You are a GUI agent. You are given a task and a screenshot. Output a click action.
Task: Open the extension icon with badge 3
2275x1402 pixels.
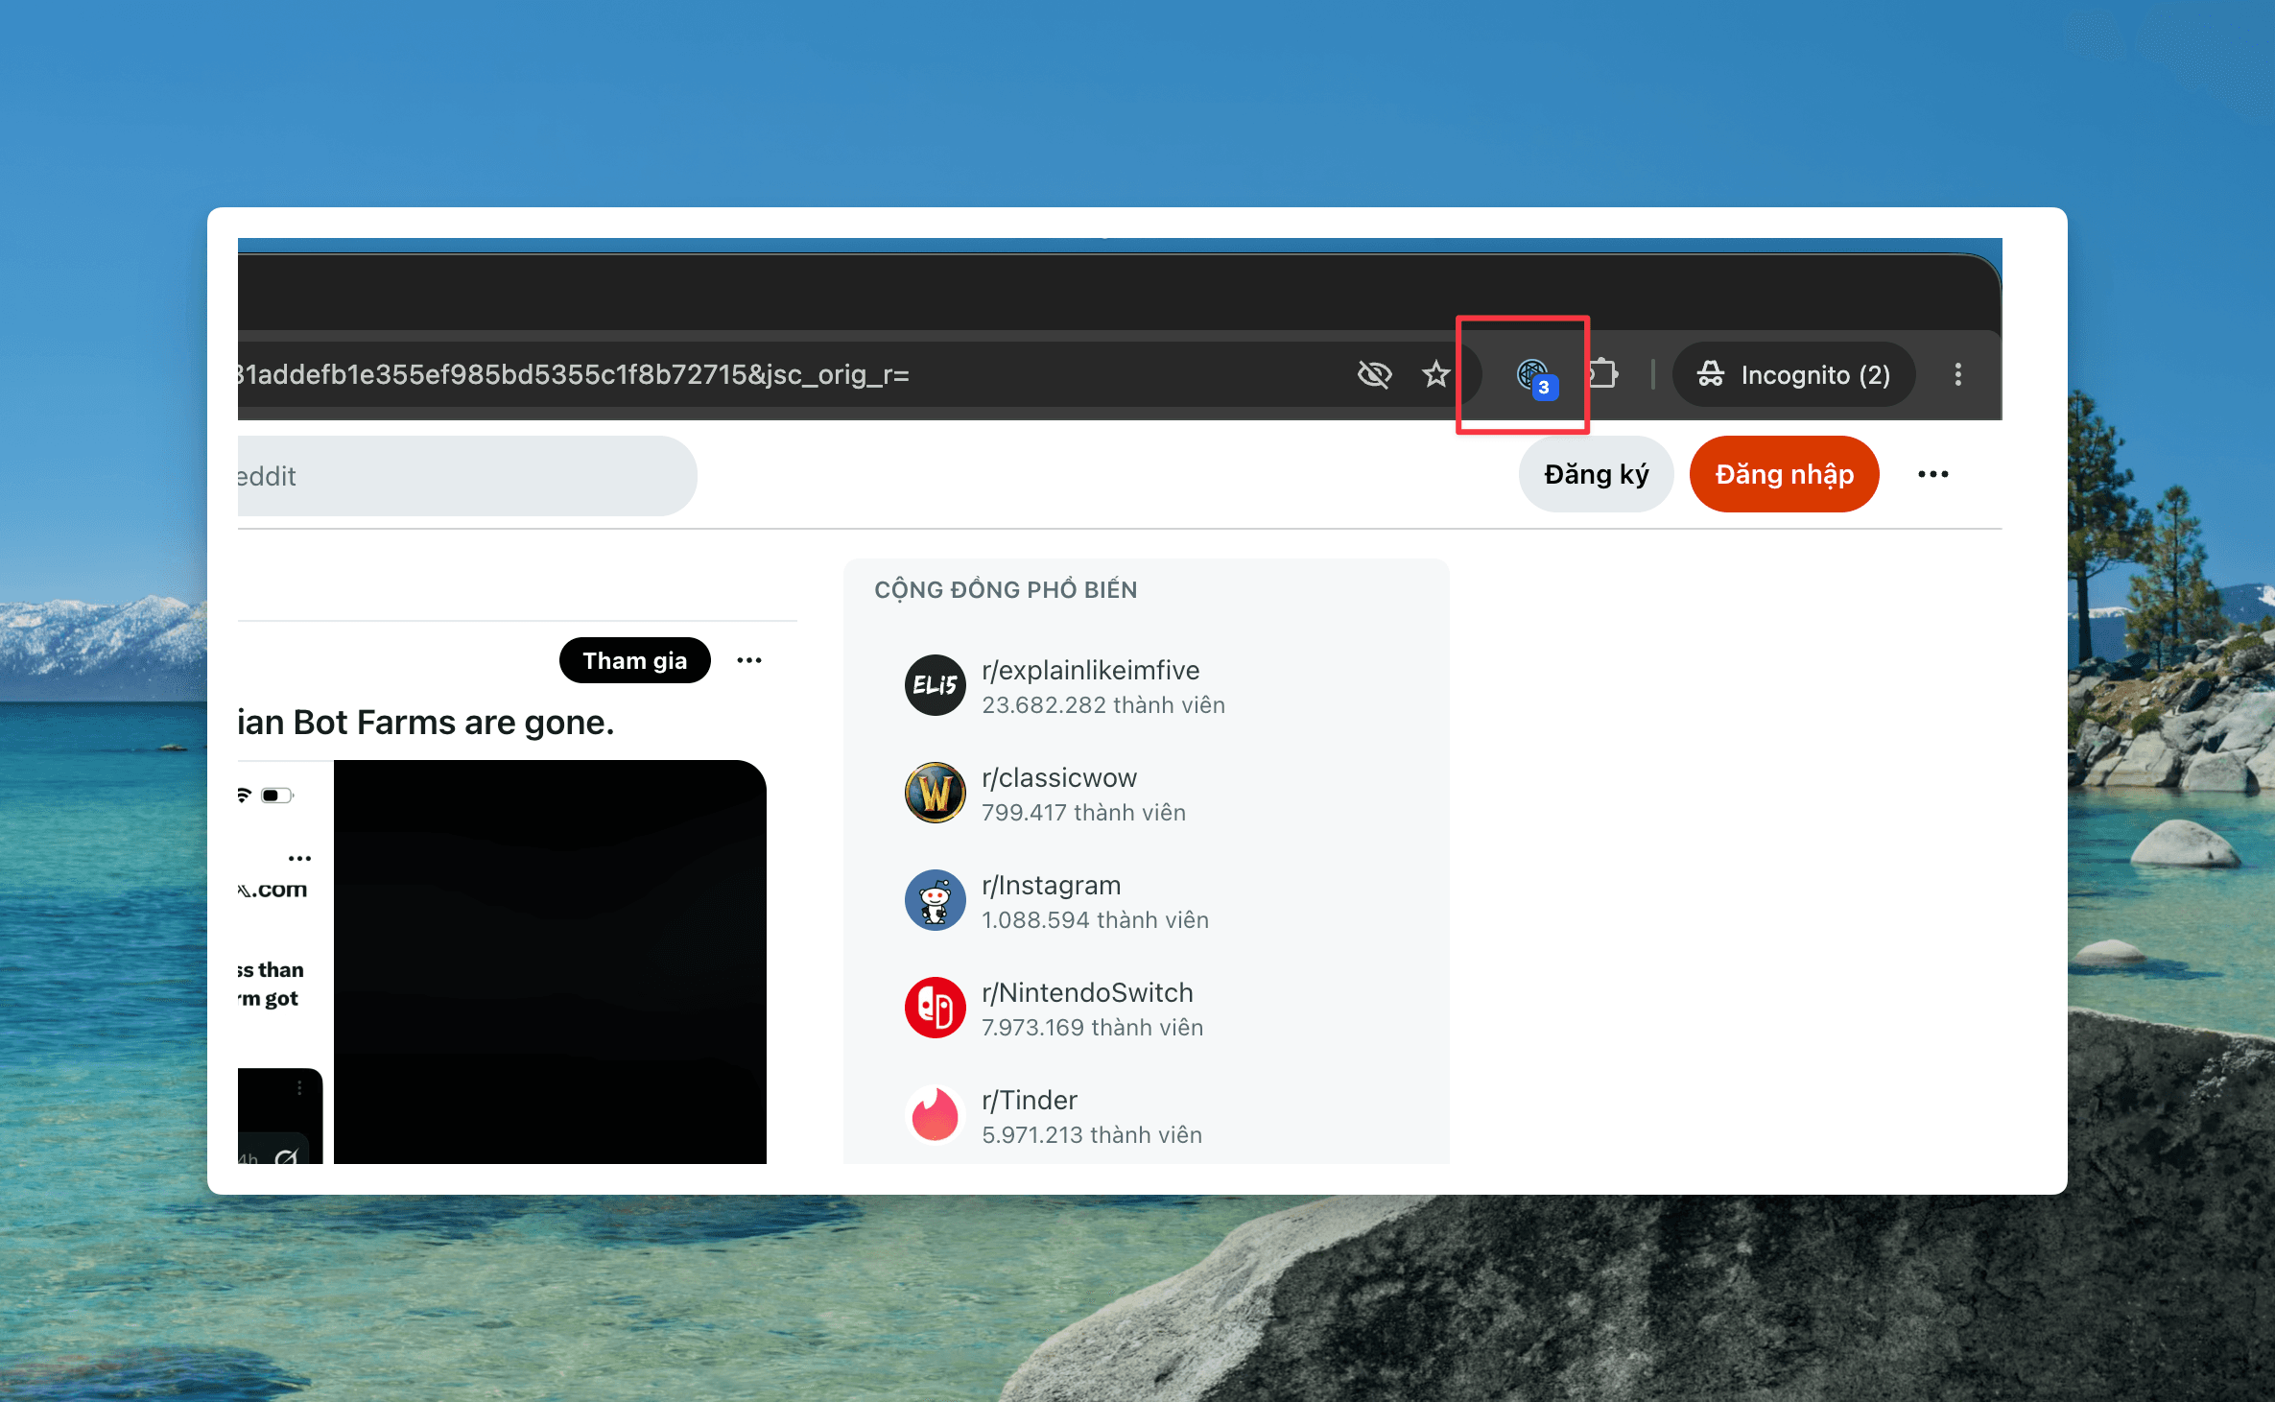click(x=1536, y=377)
